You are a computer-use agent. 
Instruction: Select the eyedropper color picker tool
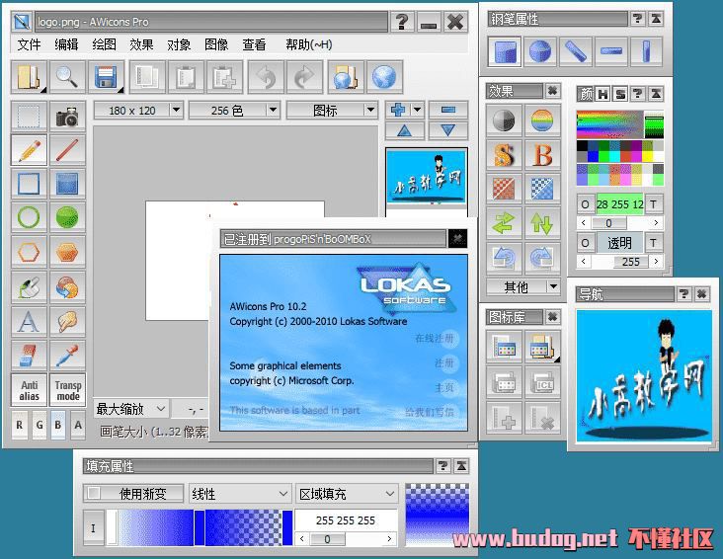(x=67, y=356)
